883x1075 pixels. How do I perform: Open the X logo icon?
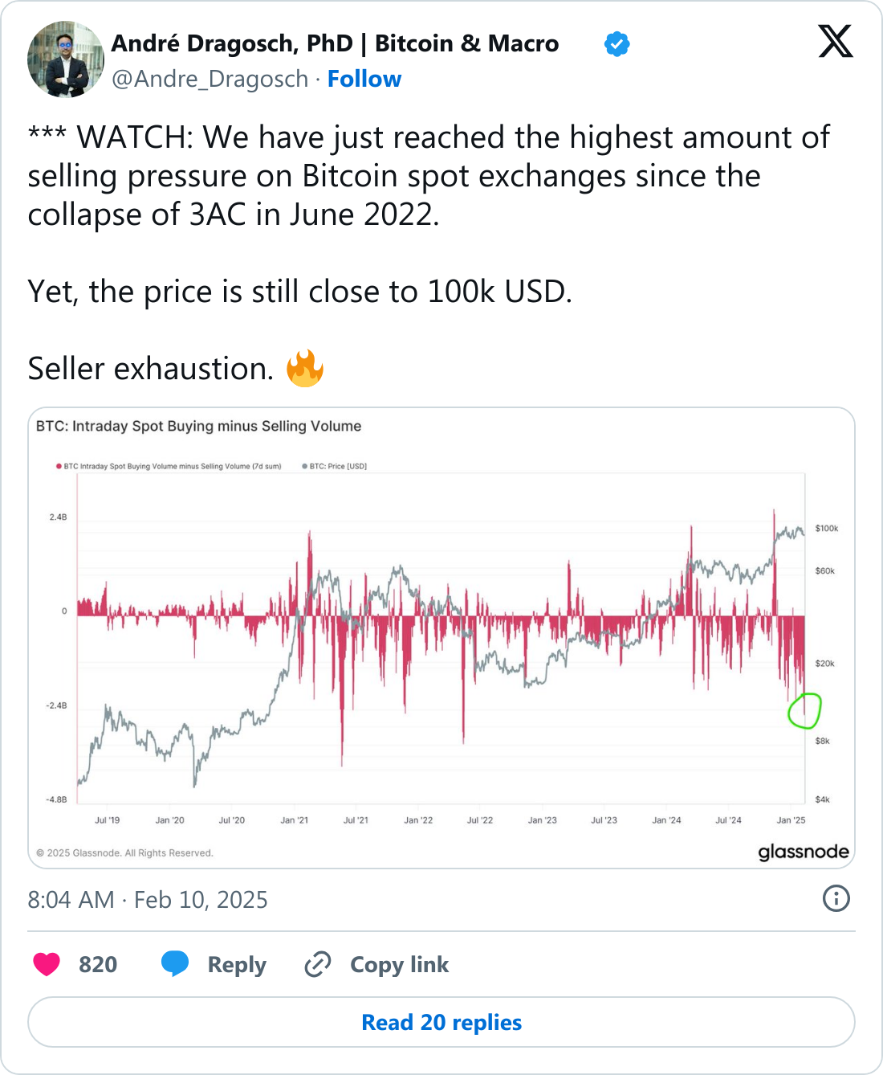click(x=836, y=41)
